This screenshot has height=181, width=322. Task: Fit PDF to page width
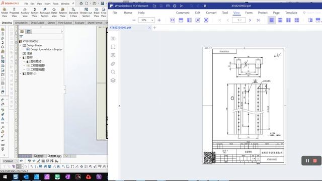coord(181,20)
